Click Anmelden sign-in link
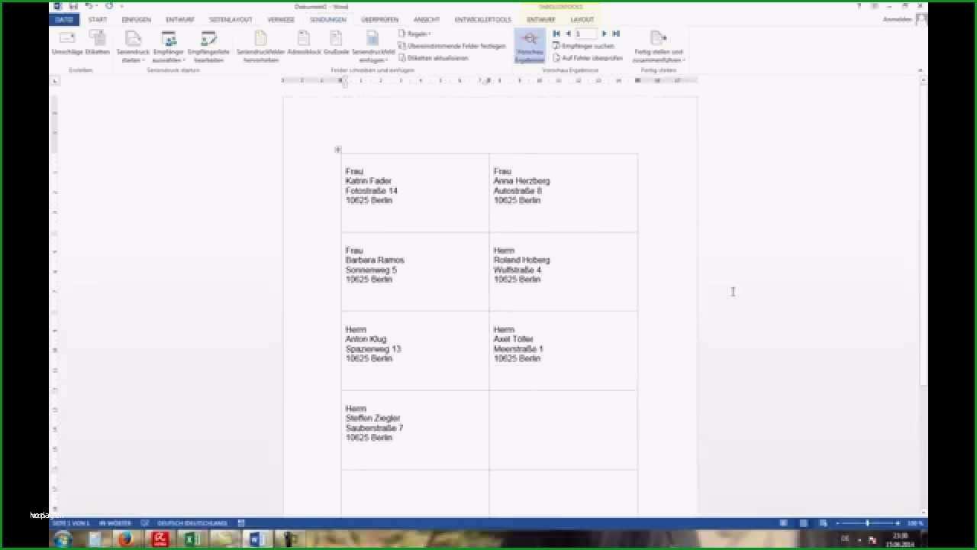 pyautogui.click(x=897, y=19)
